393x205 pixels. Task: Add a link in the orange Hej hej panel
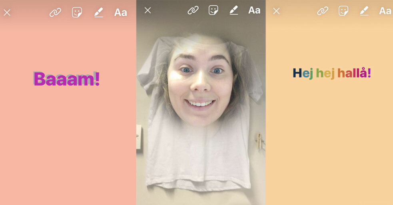(323, 11)
